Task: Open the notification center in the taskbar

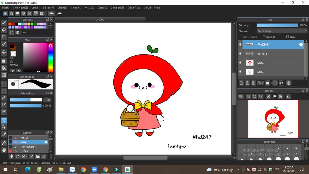Action: tap(301, 169)
